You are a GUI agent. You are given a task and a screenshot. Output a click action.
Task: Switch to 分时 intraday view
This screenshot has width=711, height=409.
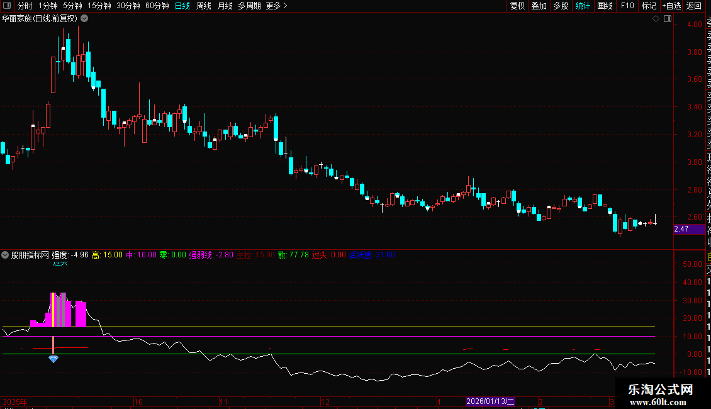tap(25, 6)
